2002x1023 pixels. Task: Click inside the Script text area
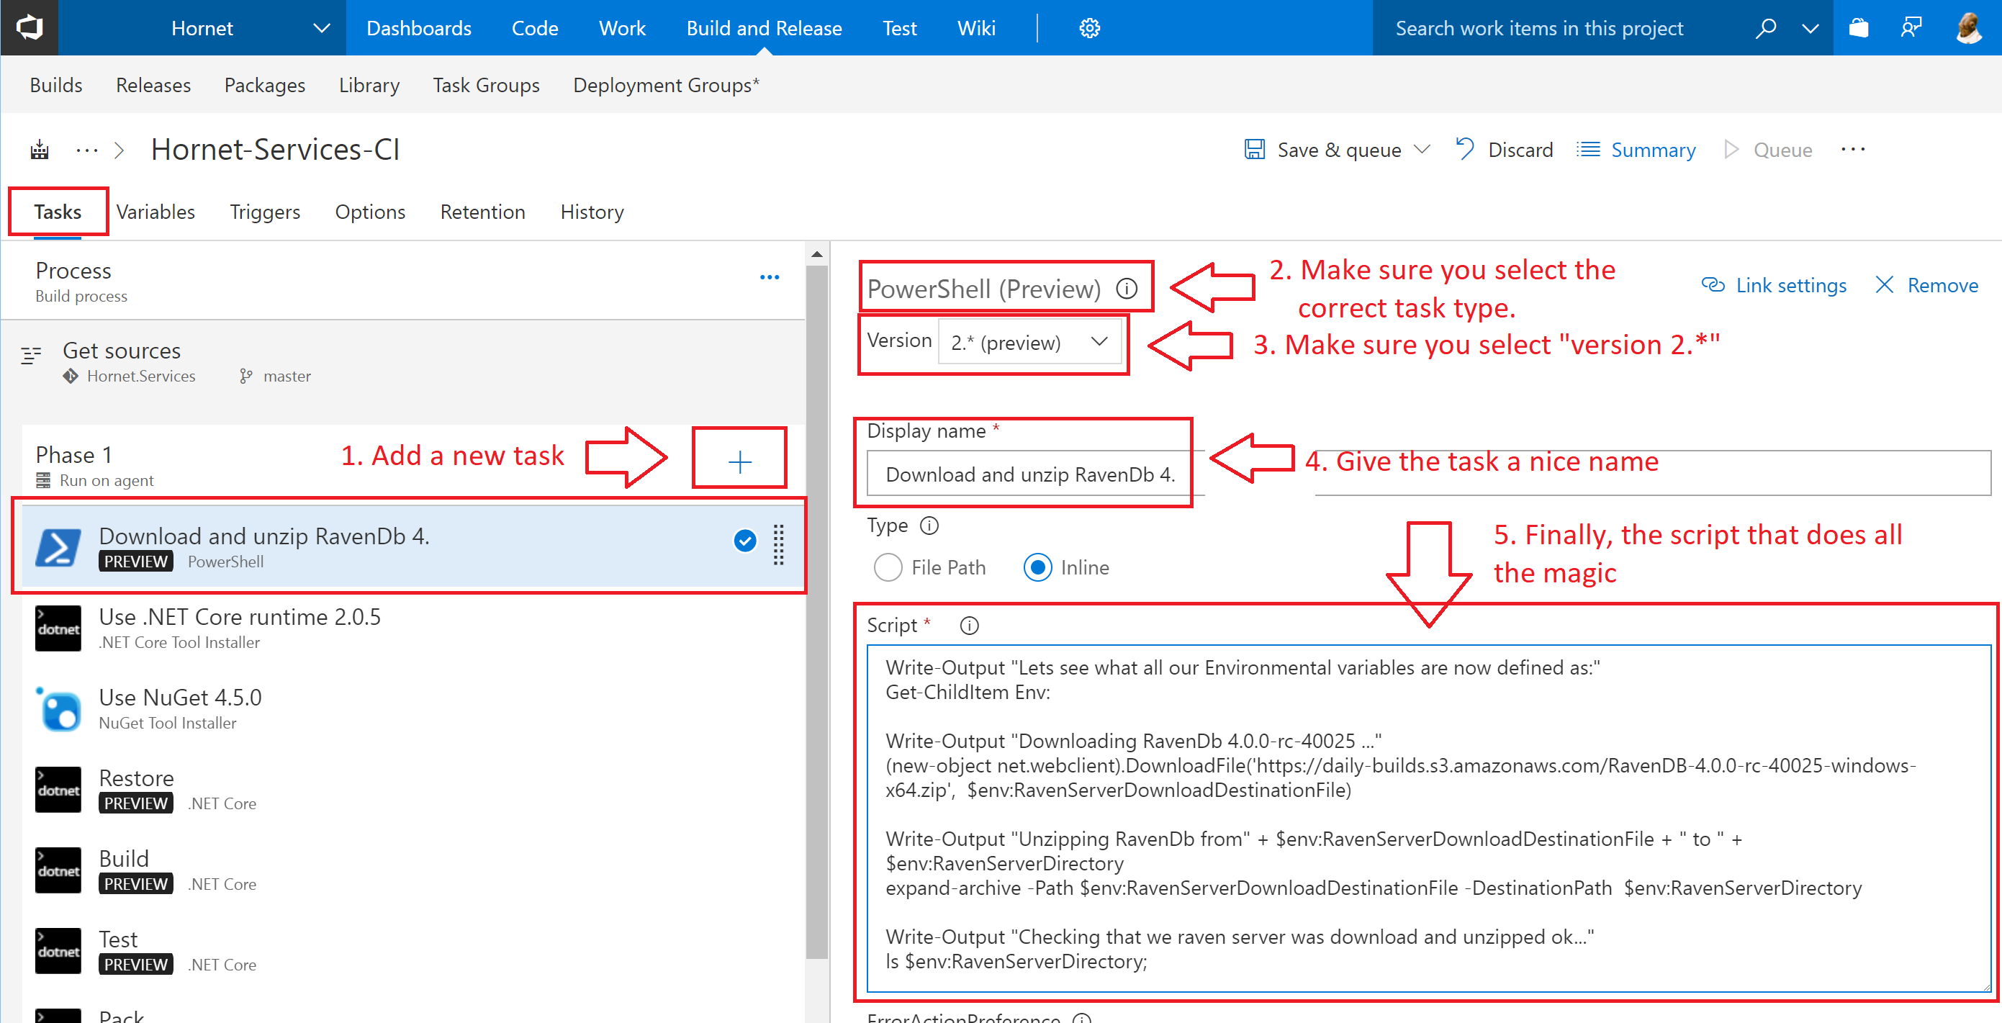tap(1428, 818)
